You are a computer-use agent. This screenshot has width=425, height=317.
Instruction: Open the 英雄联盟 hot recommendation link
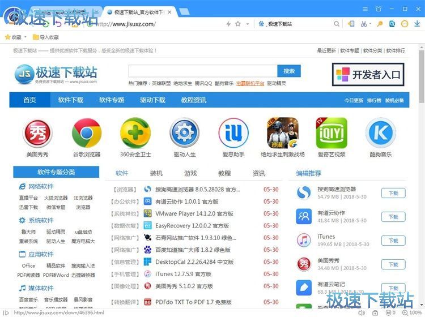(161, 83)
